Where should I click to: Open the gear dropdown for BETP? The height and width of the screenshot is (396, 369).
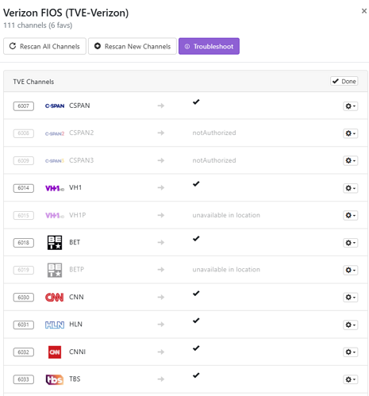coord(351,270)
